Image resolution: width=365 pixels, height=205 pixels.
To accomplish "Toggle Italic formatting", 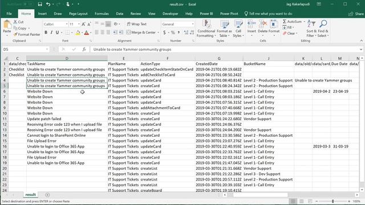I will coord(51,32).
